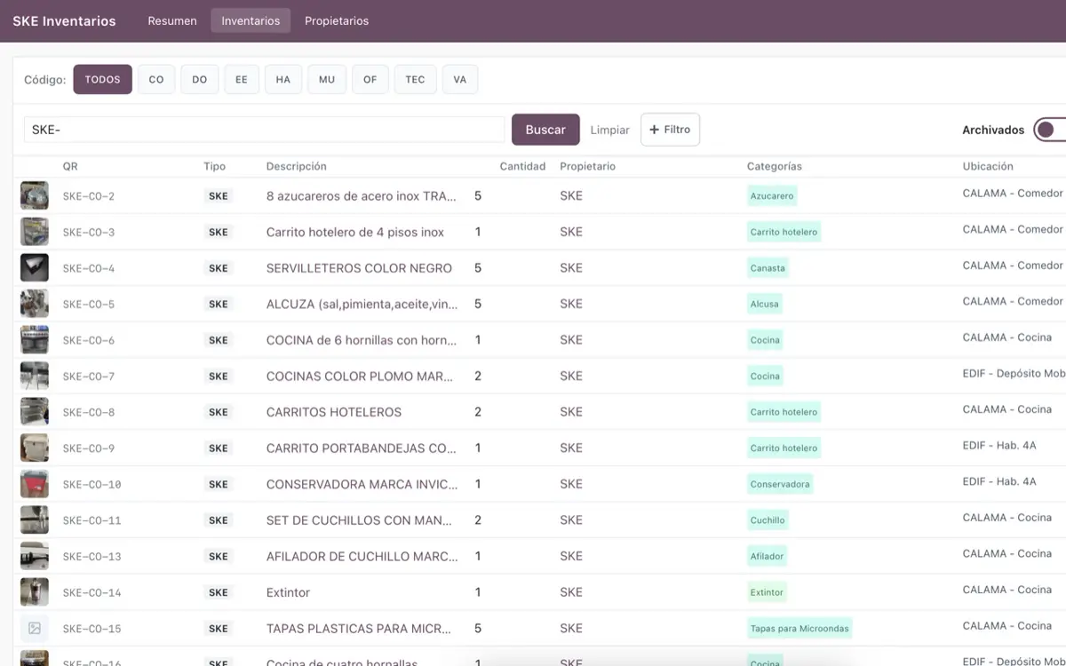1066x666 pixels.
Task: Click the Canasta category tag
Action: (768, 267)
